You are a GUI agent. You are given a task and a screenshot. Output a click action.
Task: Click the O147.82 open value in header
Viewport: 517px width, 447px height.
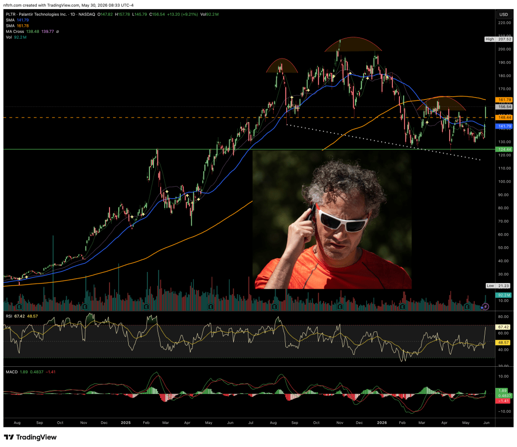105,15
